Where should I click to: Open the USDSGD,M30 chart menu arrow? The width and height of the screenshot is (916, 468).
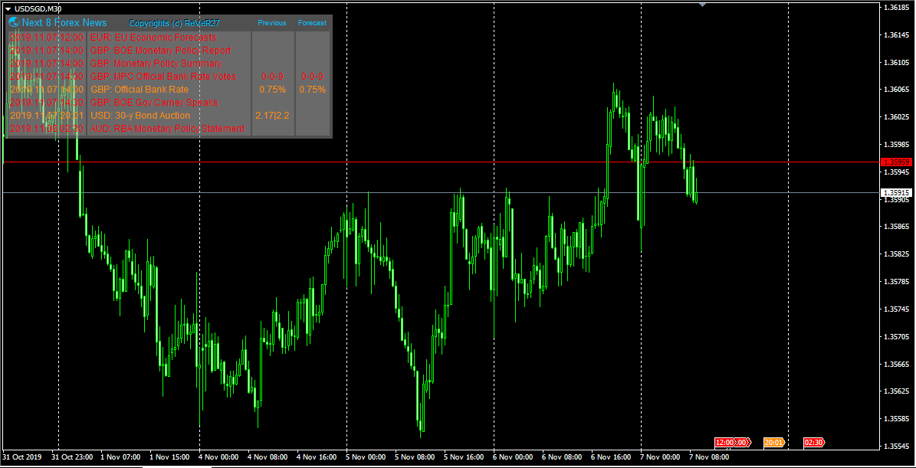tap(8, 8)
